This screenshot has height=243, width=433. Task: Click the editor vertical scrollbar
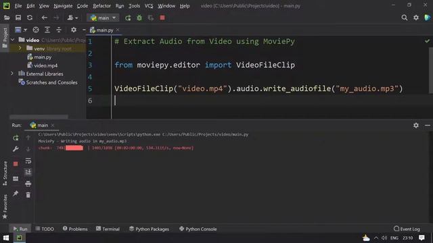pos(431,70)
